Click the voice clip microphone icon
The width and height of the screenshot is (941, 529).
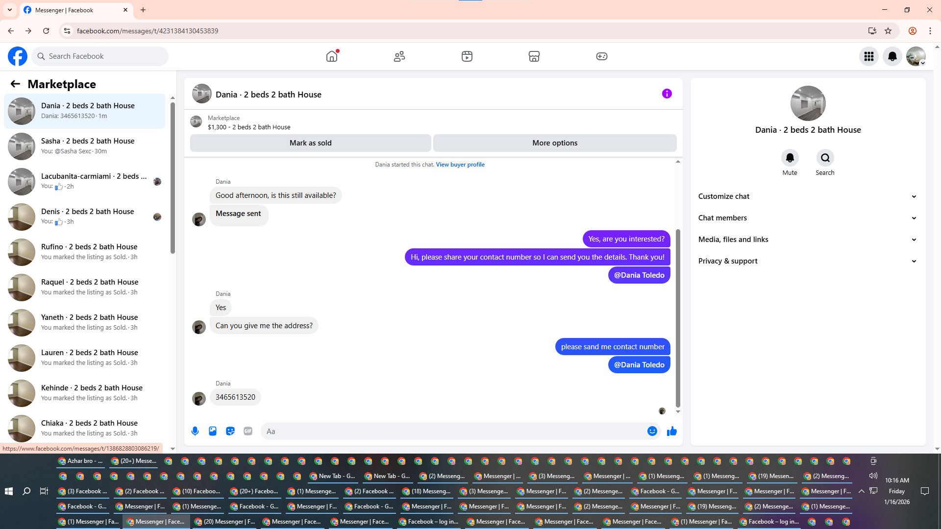195,431
